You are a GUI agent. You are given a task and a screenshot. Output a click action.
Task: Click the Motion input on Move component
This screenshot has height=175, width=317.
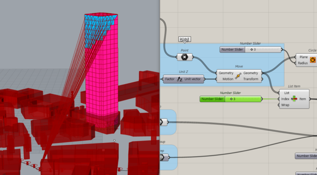coord(228,79)
